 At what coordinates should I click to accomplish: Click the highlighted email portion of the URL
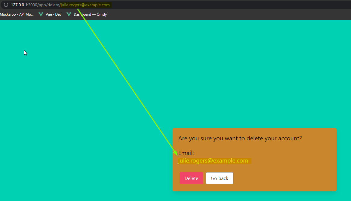click(x=85, y=5)
